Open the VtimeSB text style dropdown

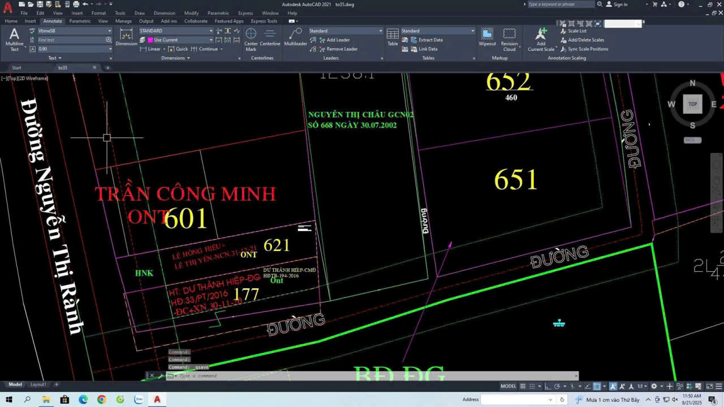point(71,31)
